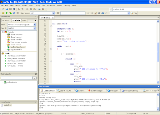This screenshot has height=115, width=160.
Task: Open the symbol Search field dropdown
Action: (x=35, y=28)
